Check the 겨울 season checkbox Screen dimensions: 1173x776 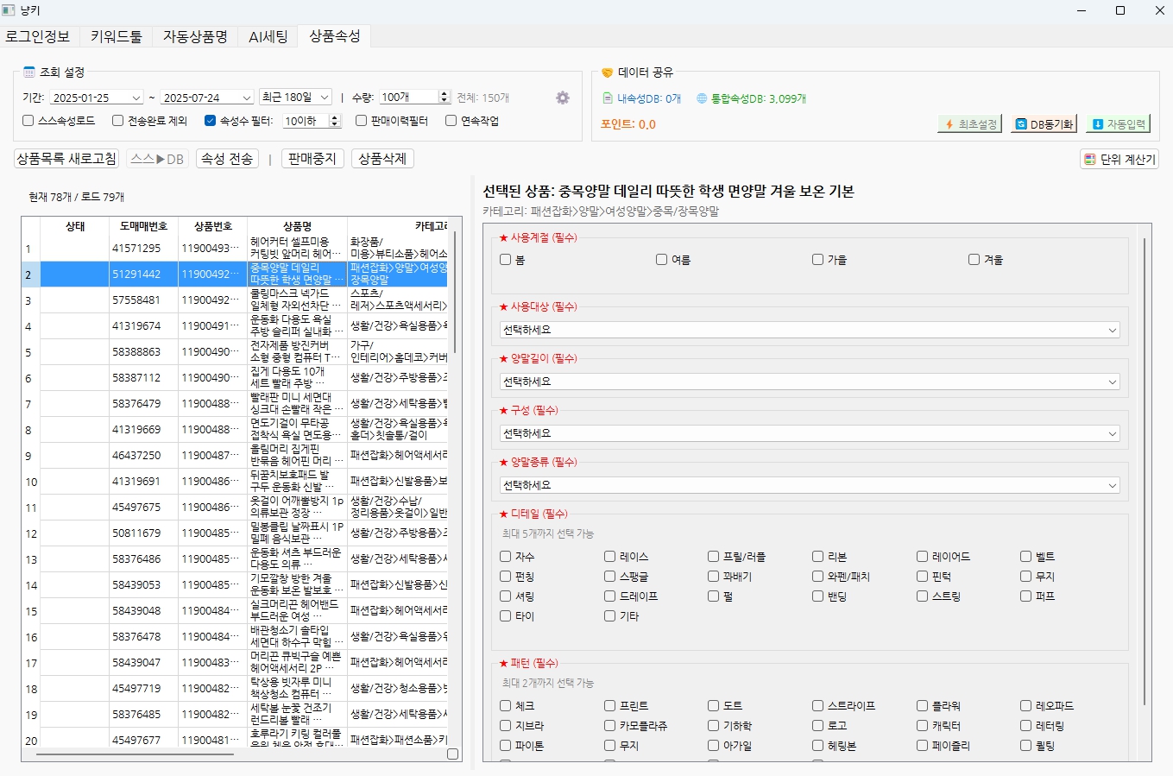tap(974, 259)
